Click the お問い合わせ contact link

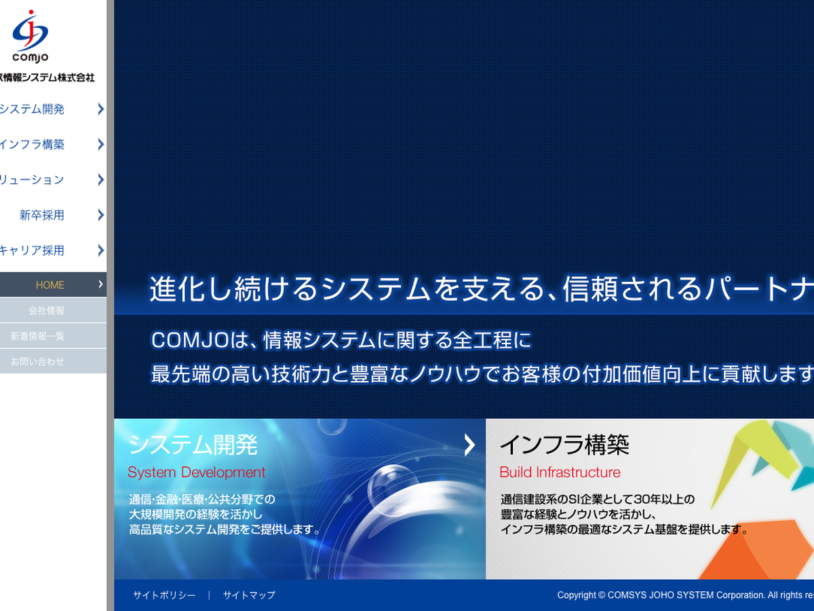37,361
